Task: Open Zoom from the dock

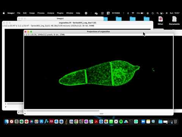Action: coord(143,121)
